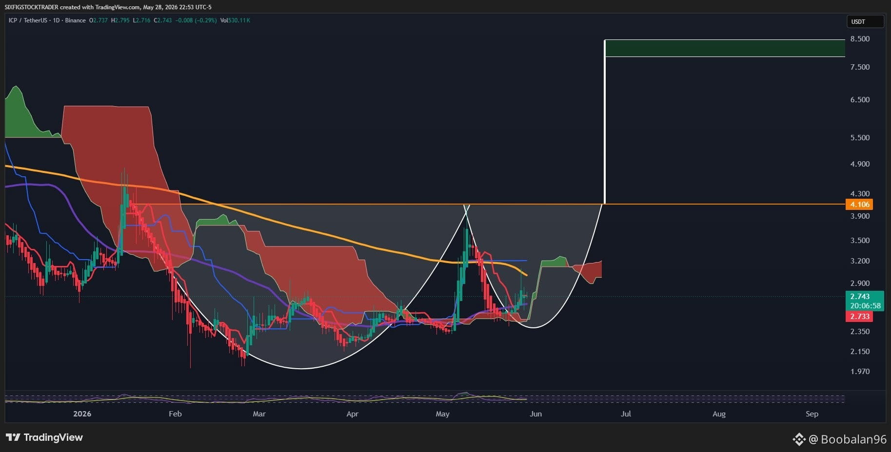
Task: Click the 4.300 price axis label
Action: tap(860, 194)
